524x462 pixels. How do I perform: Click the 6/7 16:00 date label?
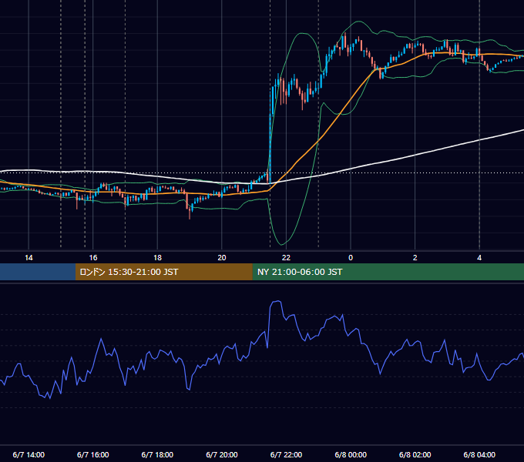coord(93,454)
